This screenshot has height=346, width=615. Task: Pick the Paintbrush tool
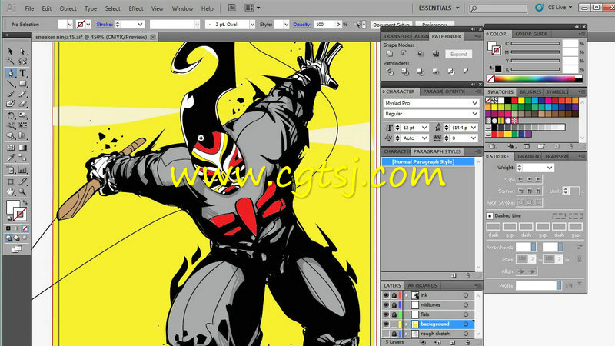11,94
